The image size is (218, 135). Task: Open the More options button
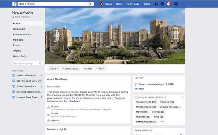pyautogui.click(x=100, y=69)
